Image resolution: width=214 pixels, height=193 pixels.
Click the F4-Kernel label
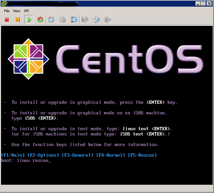[111, 155]
